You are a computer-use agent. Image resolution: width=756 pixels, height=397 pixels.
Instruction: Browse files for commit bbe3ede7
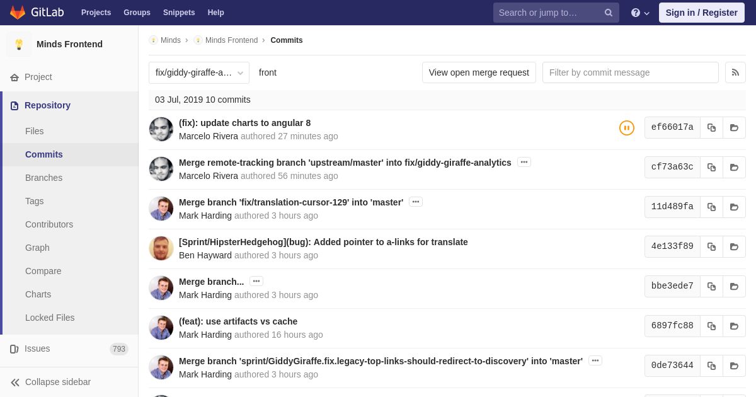pyautogui.click(x=734, y=286)
